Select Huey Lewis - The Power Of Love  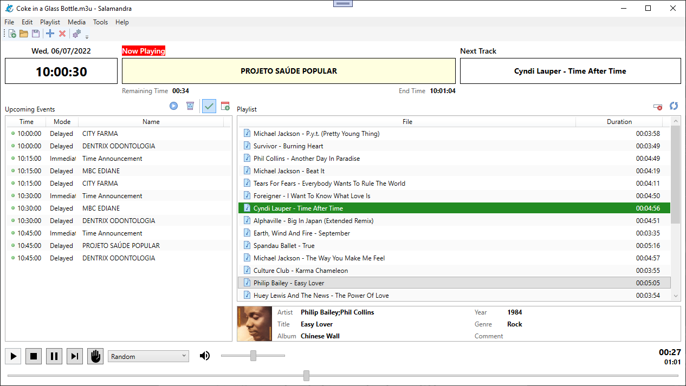click(454, 296)
